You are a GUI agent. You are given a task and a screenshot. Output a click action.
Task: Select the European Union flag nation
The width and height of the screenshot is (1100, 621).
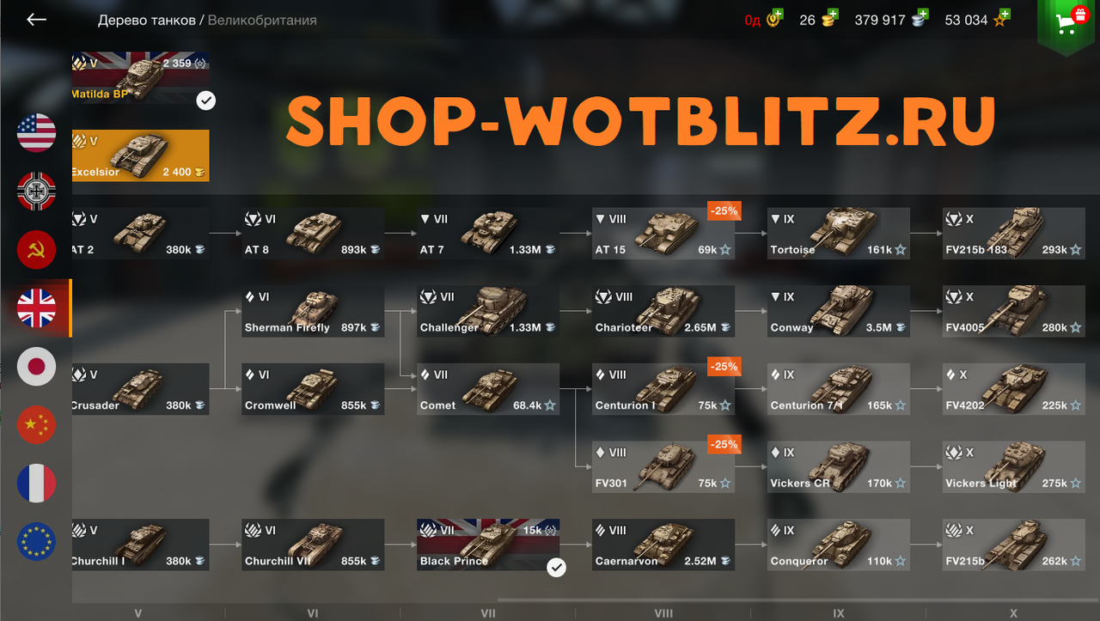(x=37, y=542)
